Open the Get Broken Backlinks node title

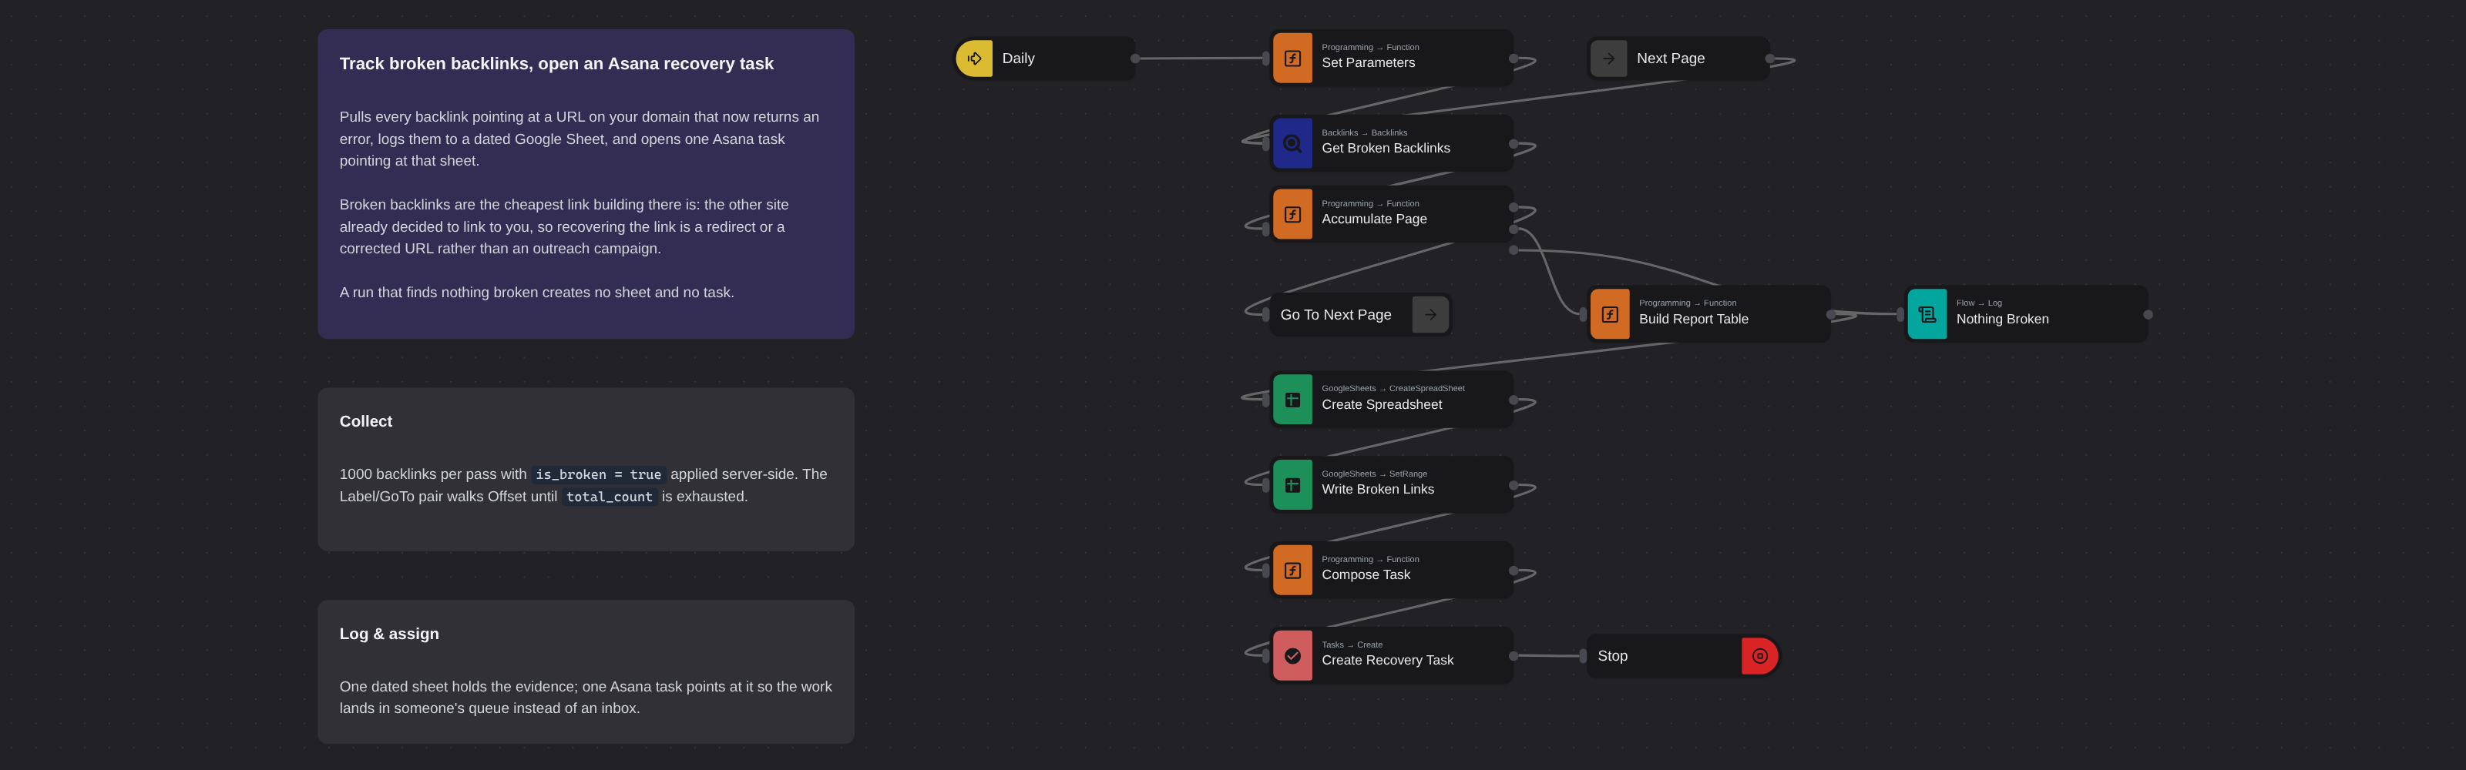click(1386, 149)
